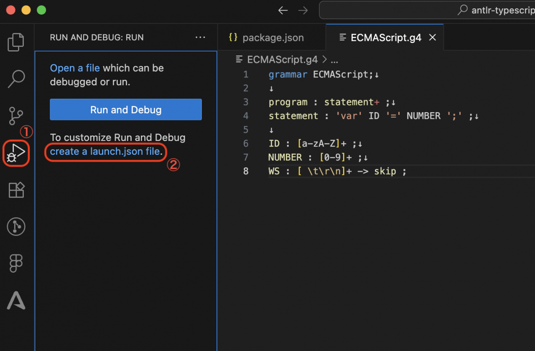535x351 pixels.
Task: Switch to the ECMAScript.g4 tab
Action: tap(385, 37)
